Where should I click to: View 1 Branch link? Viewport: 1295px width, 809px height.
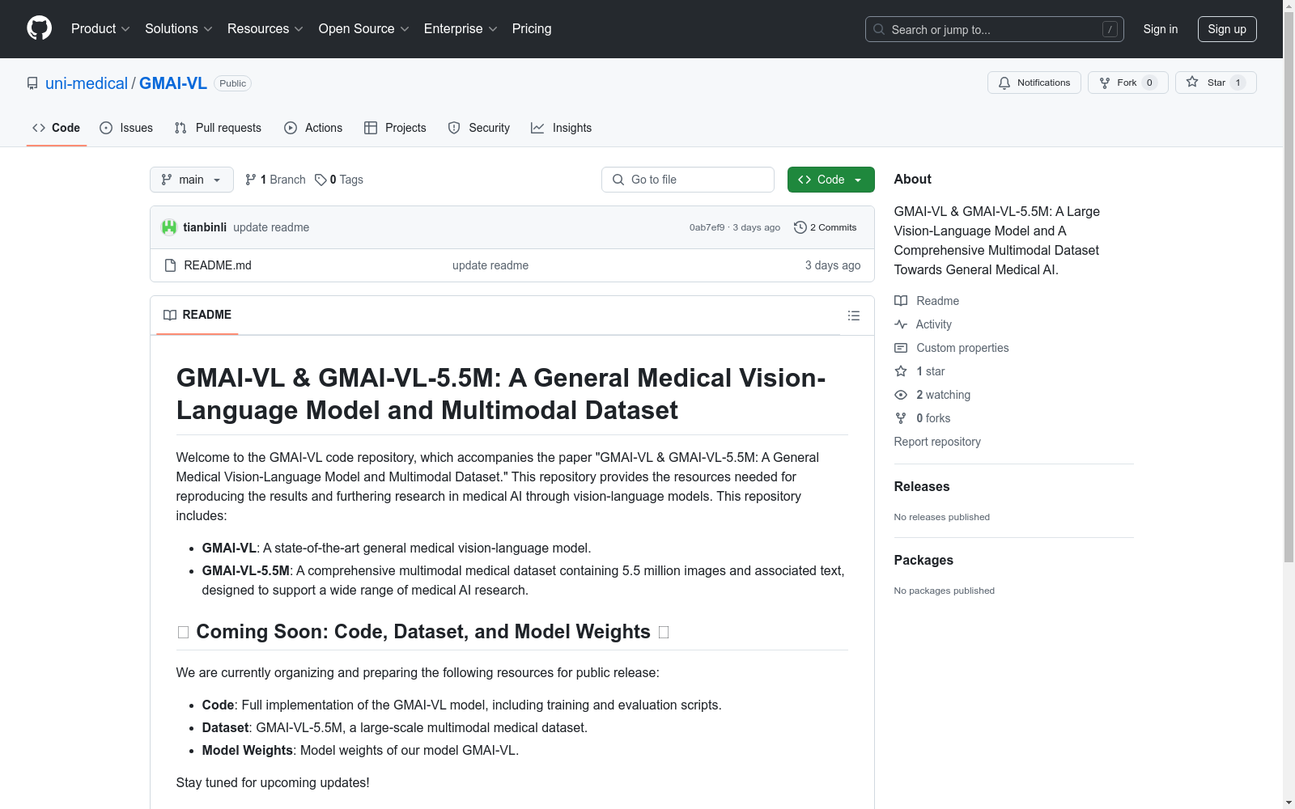tap(275, 180)
